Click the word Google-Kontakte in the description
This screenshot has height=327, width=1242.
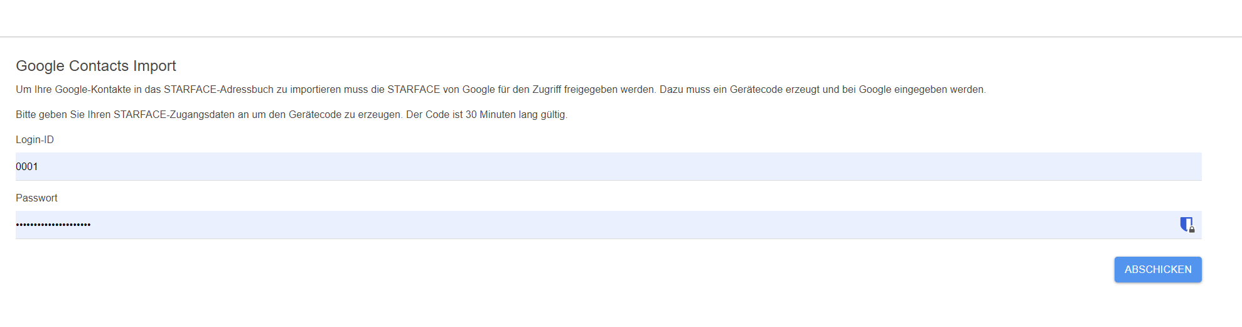coord(93,89)
